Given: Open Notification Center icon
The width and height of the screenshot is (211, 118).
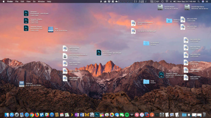Looking at the screenshot, I should 207,1.
